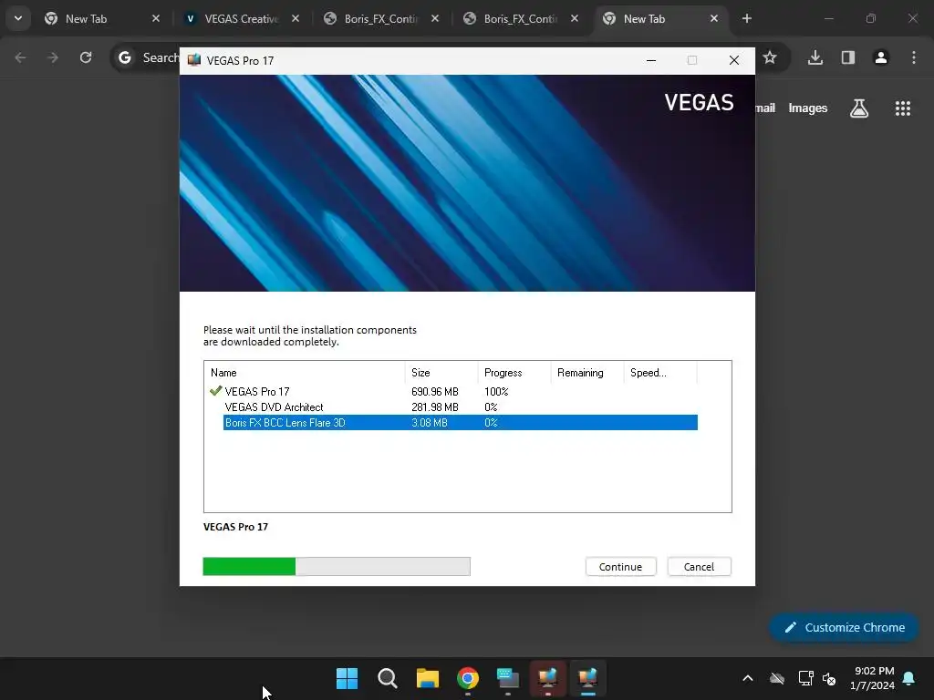Viewport: 934px width, 700px height.
Task: Open Chrome from the taskbar
Action: point(468,677)
